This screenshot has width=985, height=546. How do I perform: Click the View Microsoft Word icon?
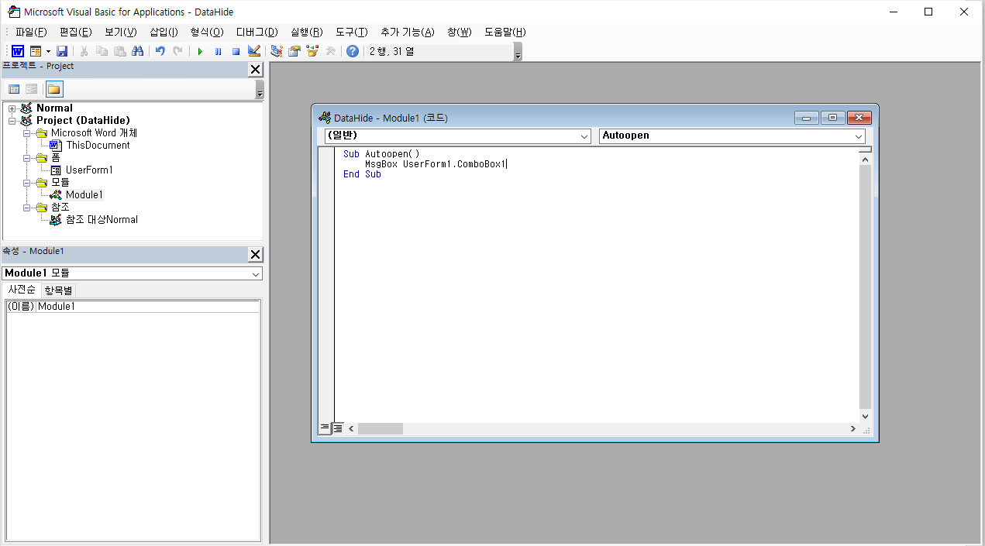click(17, 51)
